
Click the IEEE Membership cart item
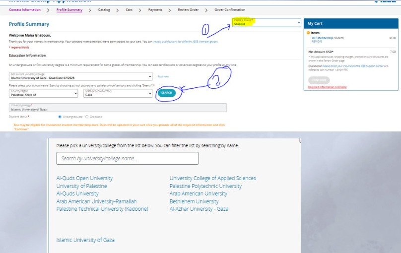tap(322, 38)
